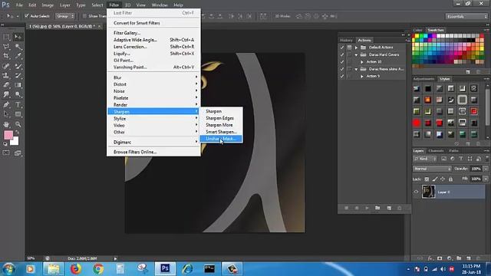Viewport: 491px width, 276px height.
Task: Open the Fill value dropdown arrow
Action: tap(486, 179)
